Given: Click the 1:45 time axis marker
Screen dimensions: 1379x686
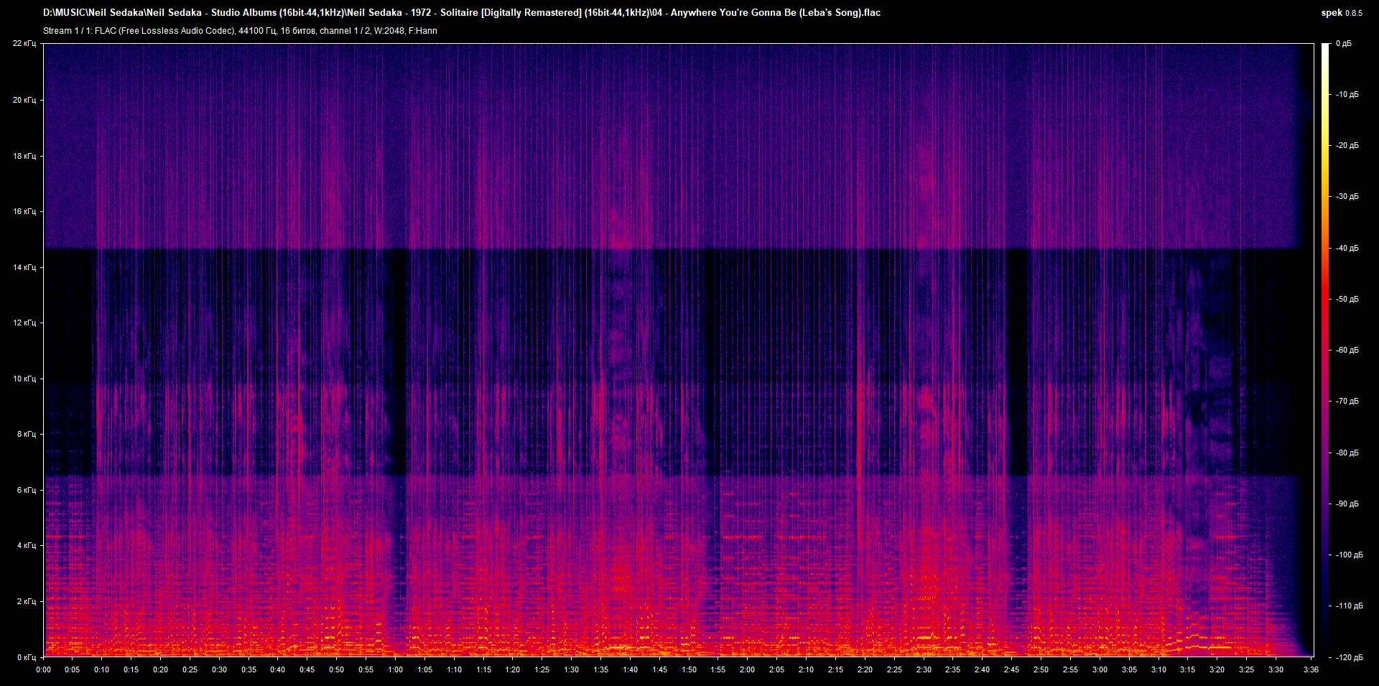Looking at the screenshot, I should click(659, 669).
